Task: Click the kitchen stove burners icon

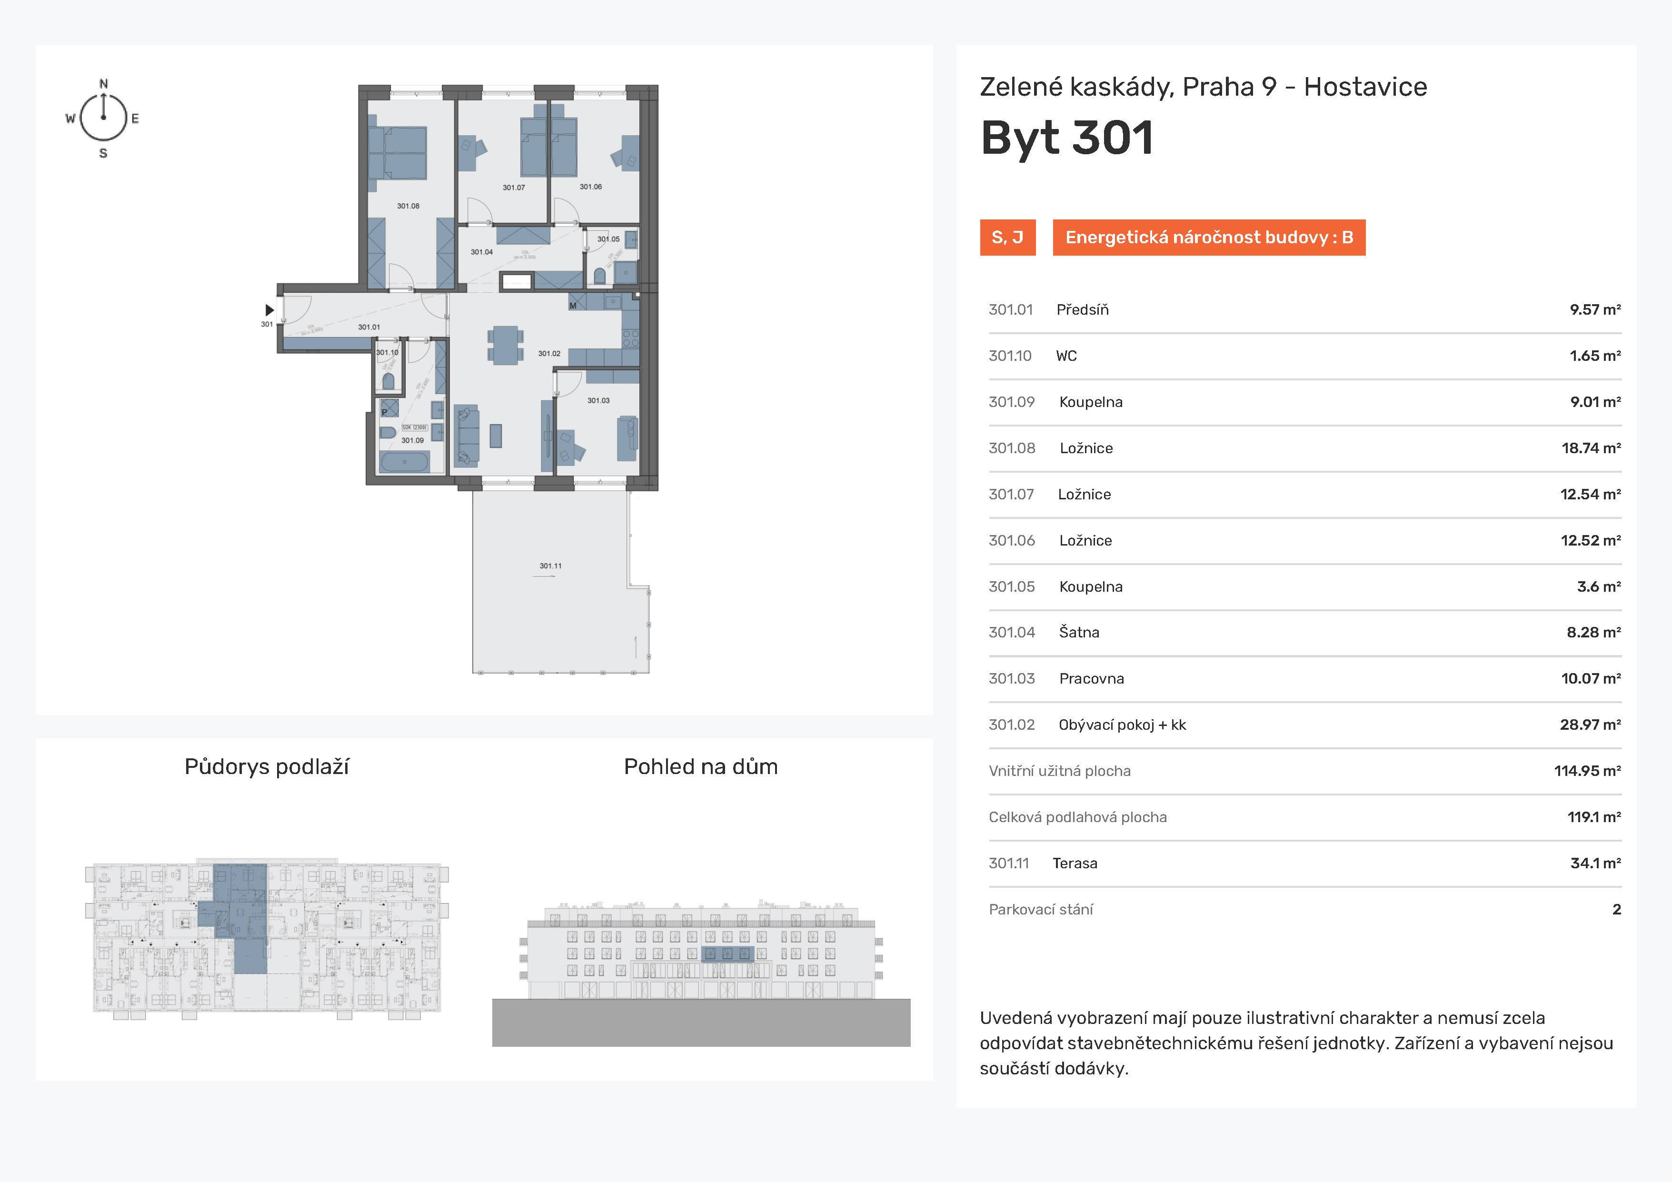Action: [631, 338]
